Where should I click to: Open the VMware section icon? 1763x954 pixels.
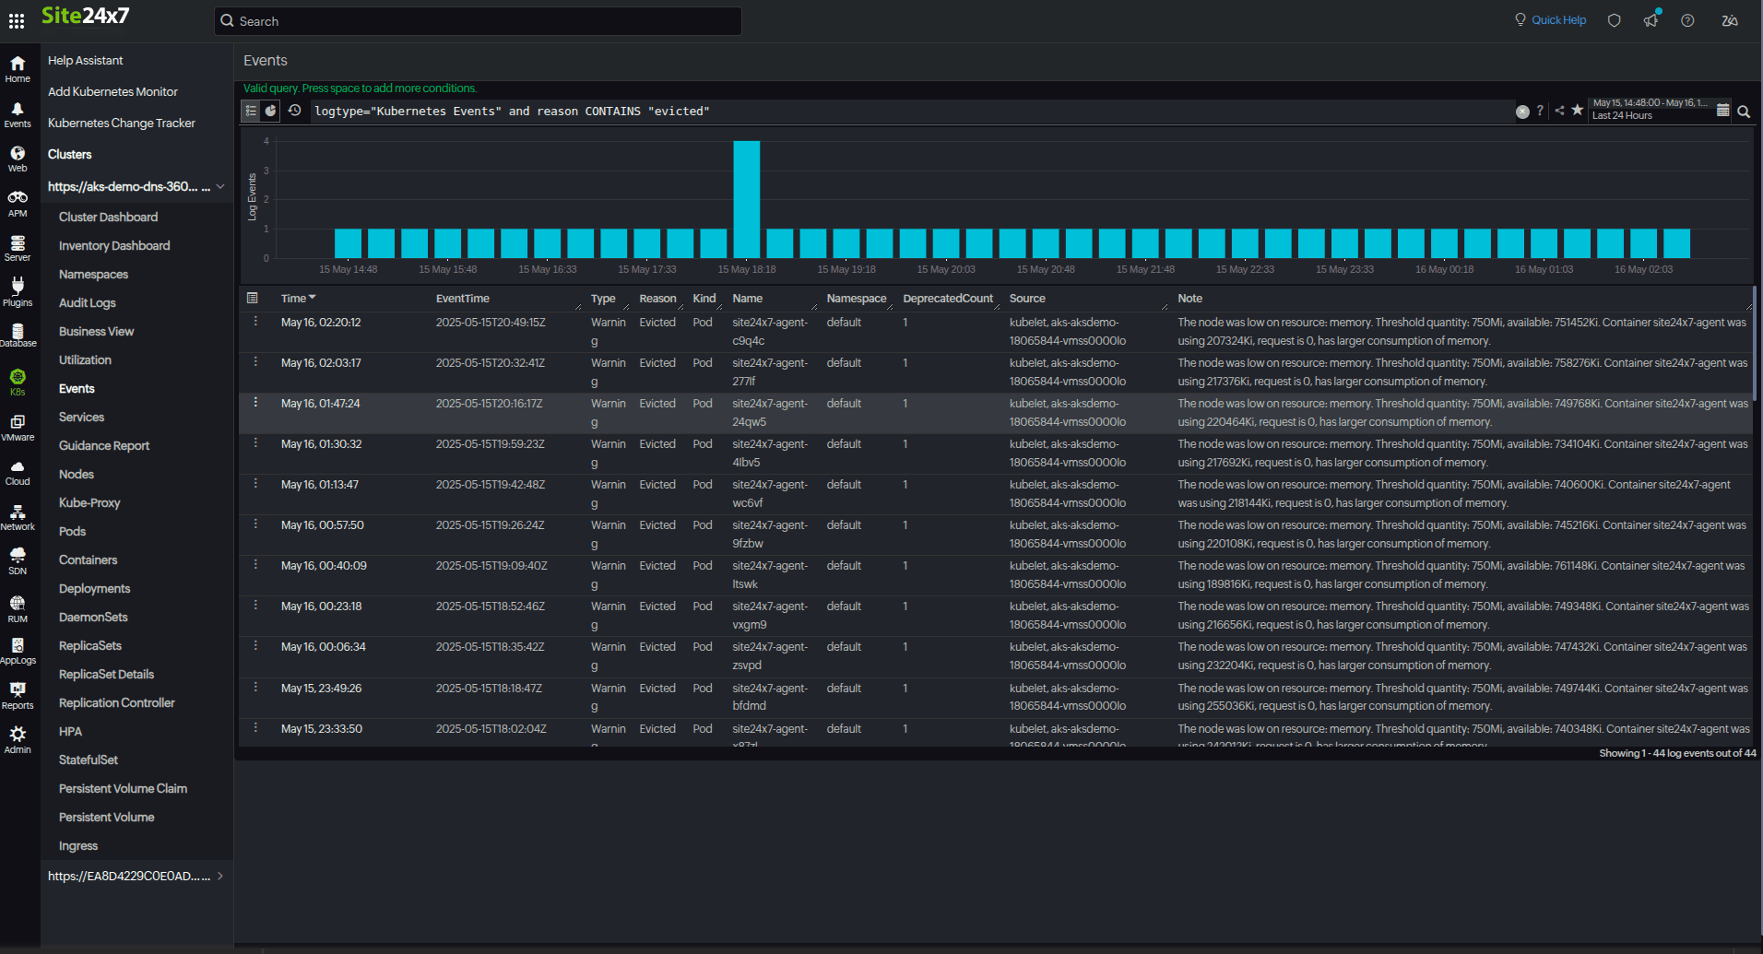[18, 428]
